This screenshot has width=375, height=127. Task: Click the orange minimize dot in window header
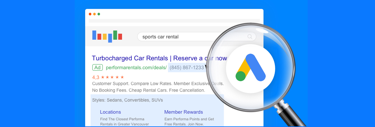[x=94, y=14]
